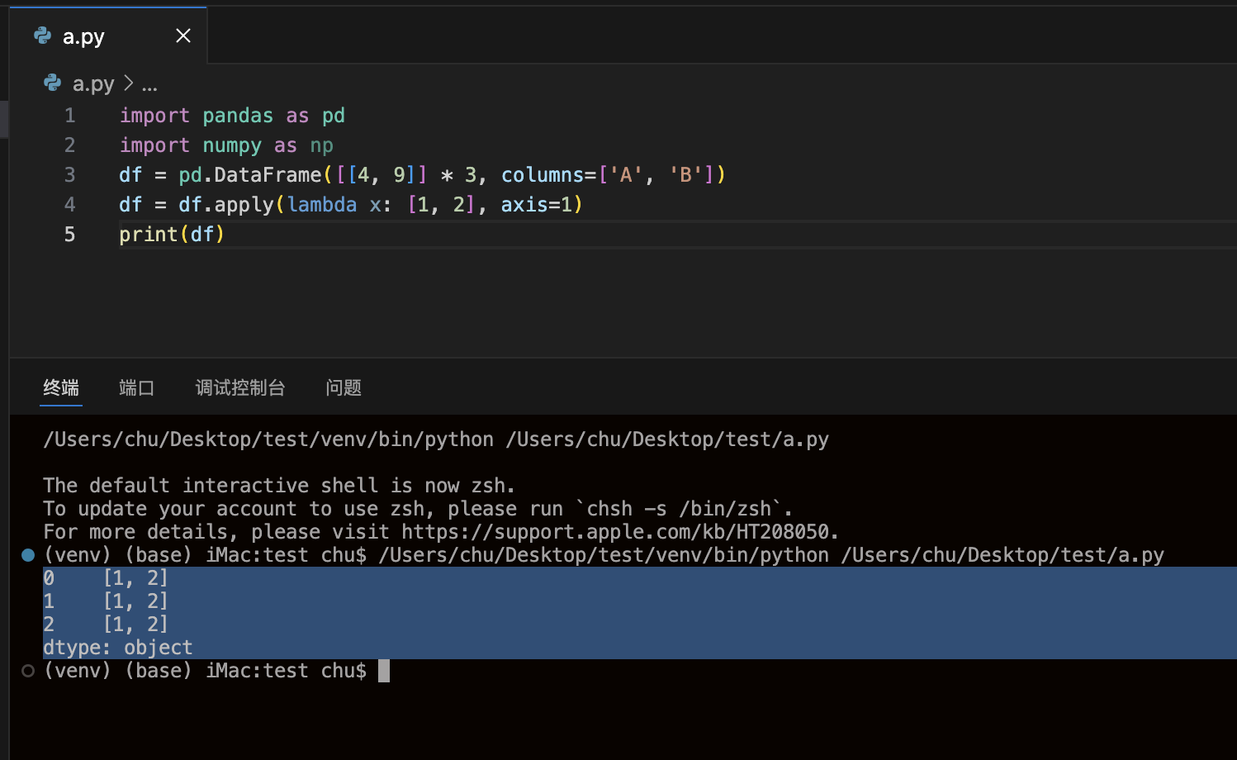This screenshot has width=1237, height=760.
Task: Click the terminal cursor at the last prompt
Action: point(384,671)
